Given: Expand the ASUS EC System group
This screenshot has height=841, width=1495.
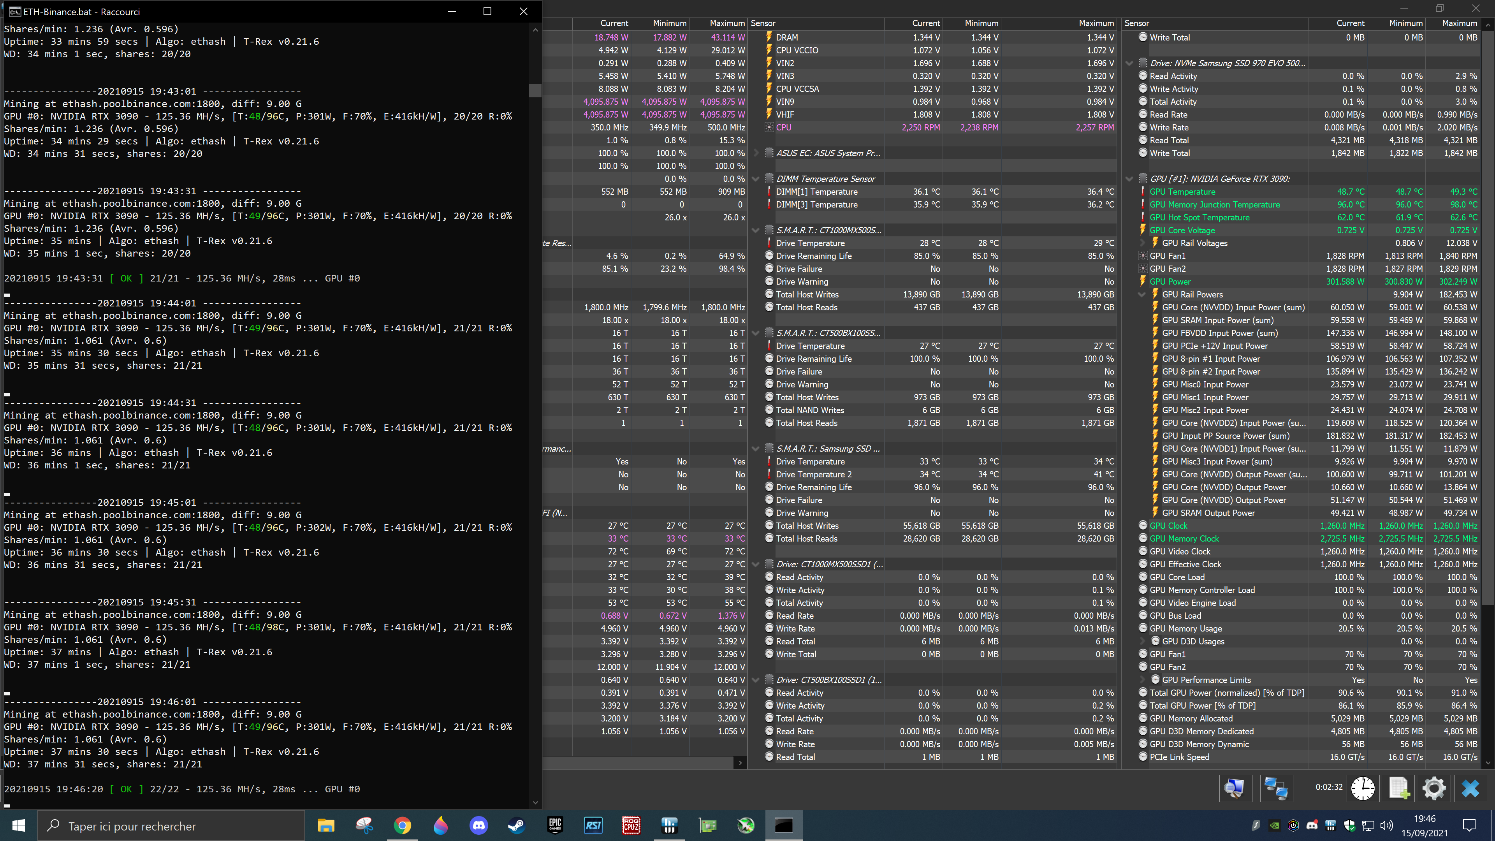Looking at the screenshot, I should pyautogui.click(x=756, y=153).
